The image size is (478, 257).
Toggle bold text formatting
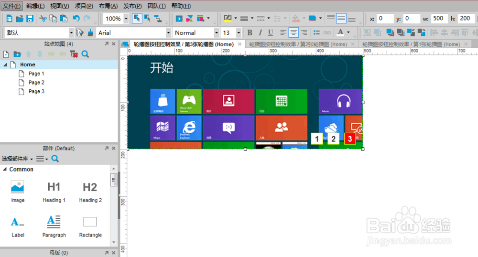click(250, 32)
